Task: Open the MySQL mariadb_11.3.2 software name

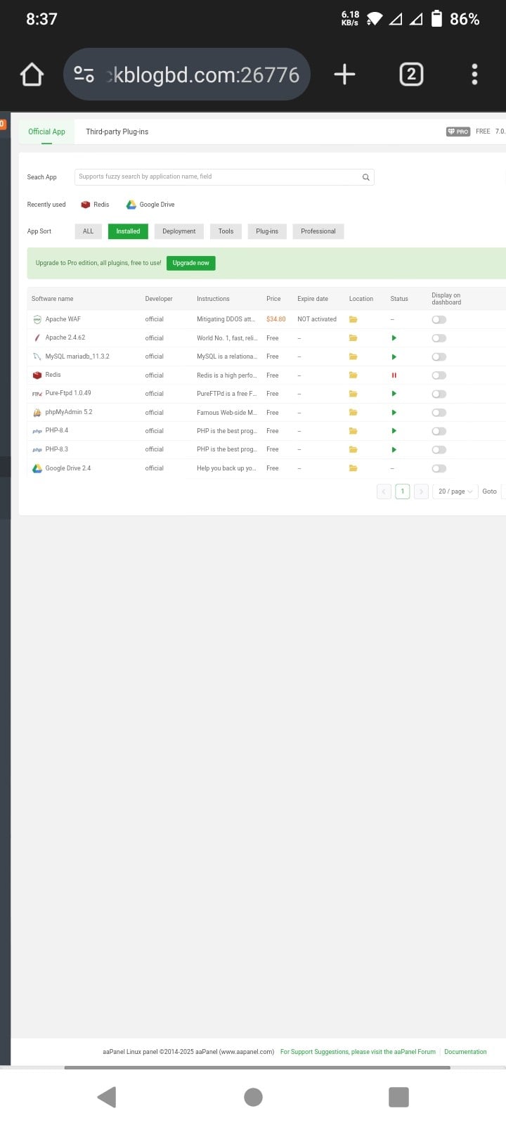Action: coord(77,356)
